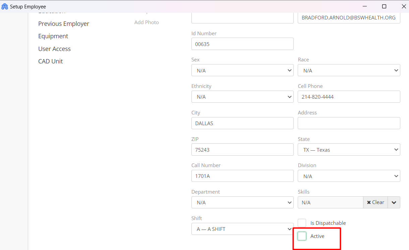Select User Access from the sidebar

point(54,49)
